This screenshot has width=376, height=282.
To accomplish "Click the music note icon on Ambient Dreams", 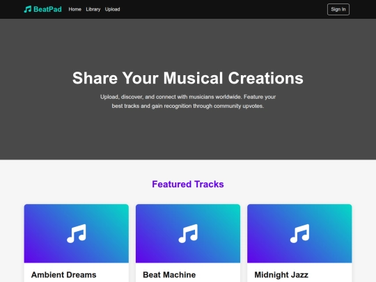I will coord(77,233).
